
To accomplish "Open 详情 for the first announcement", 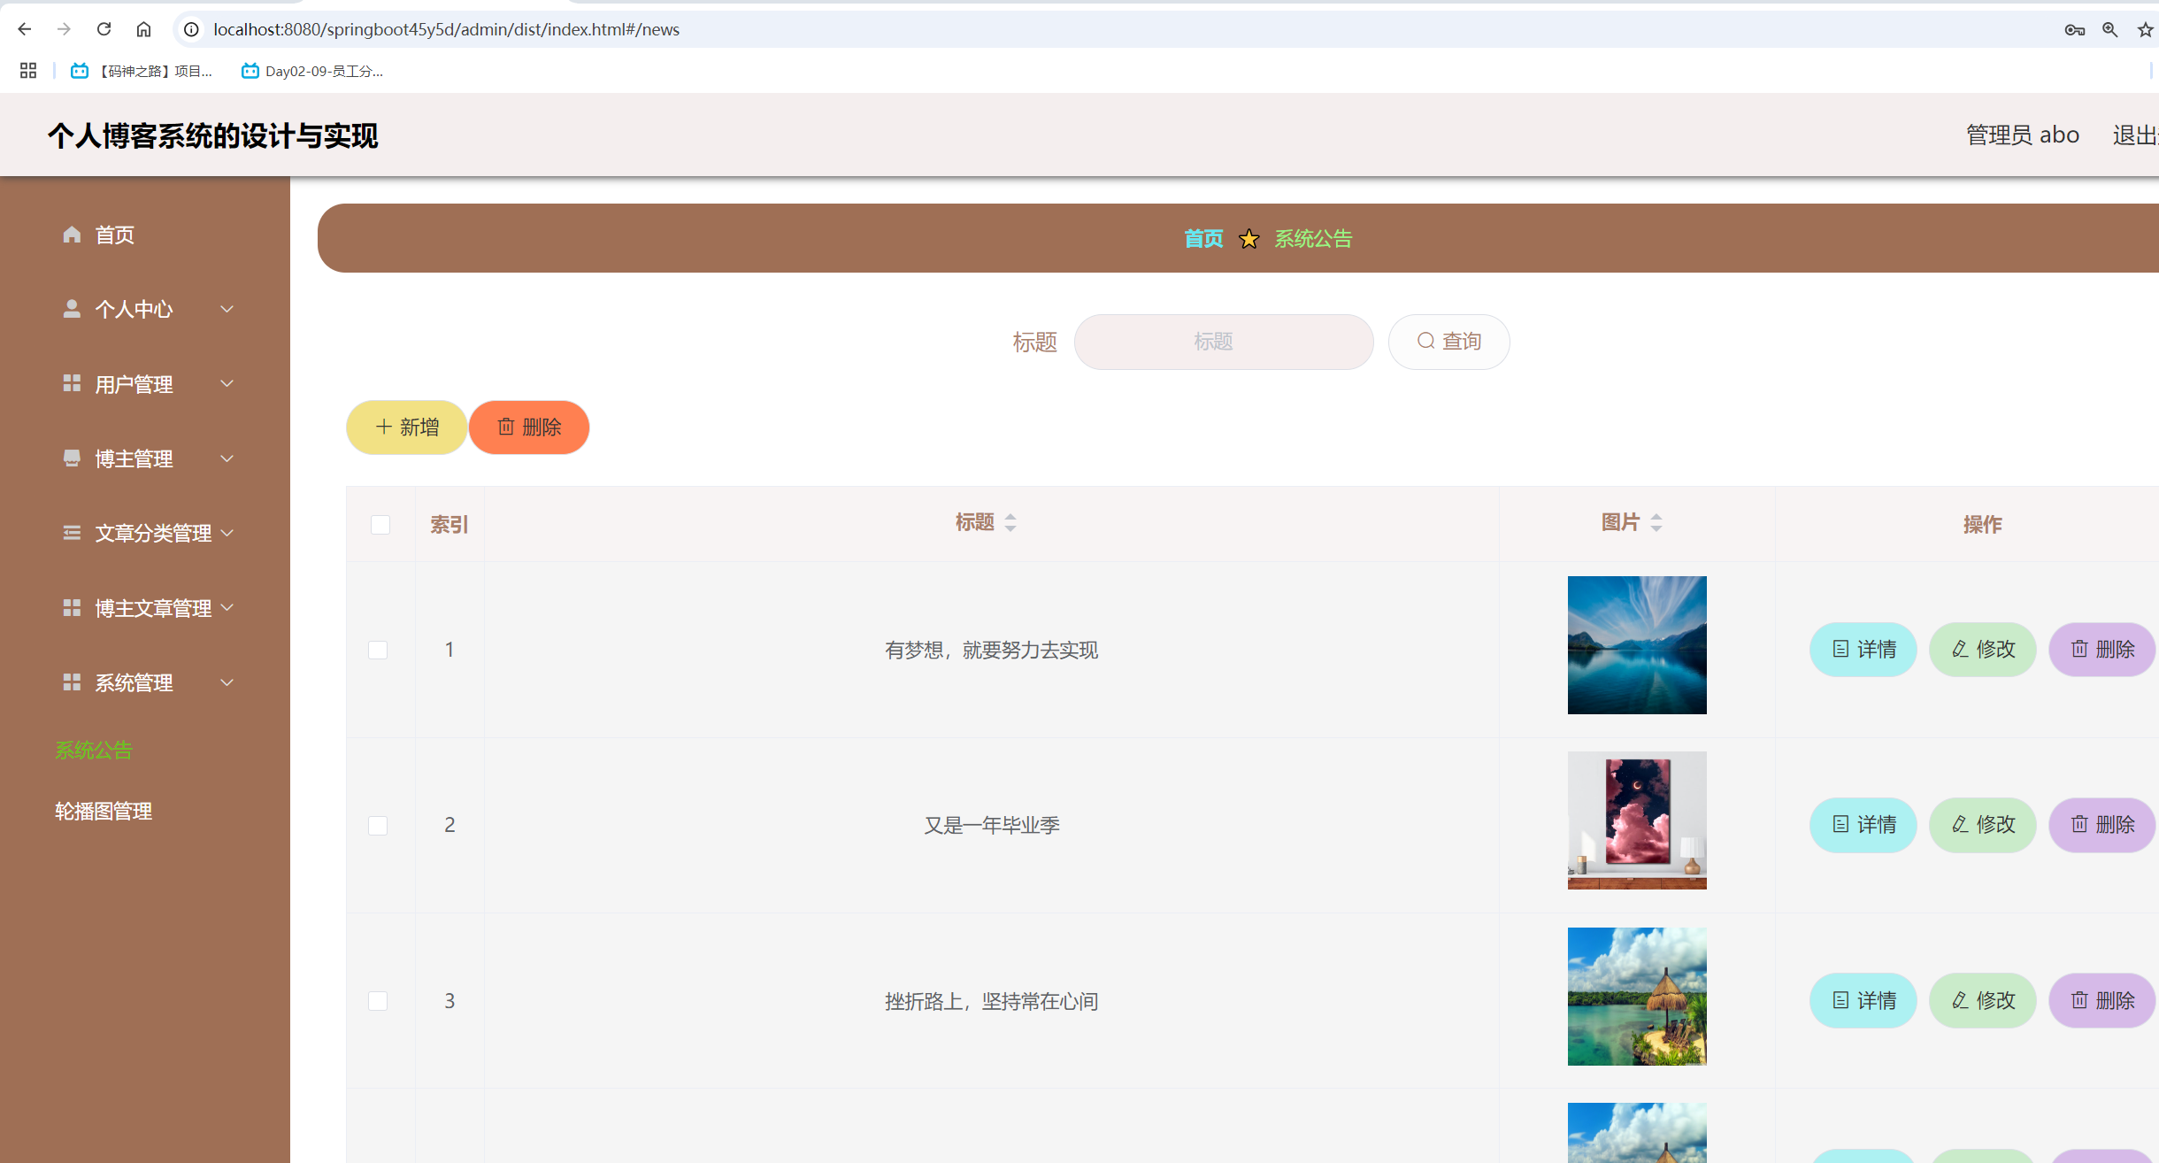I will click(x=1863, y=649).
